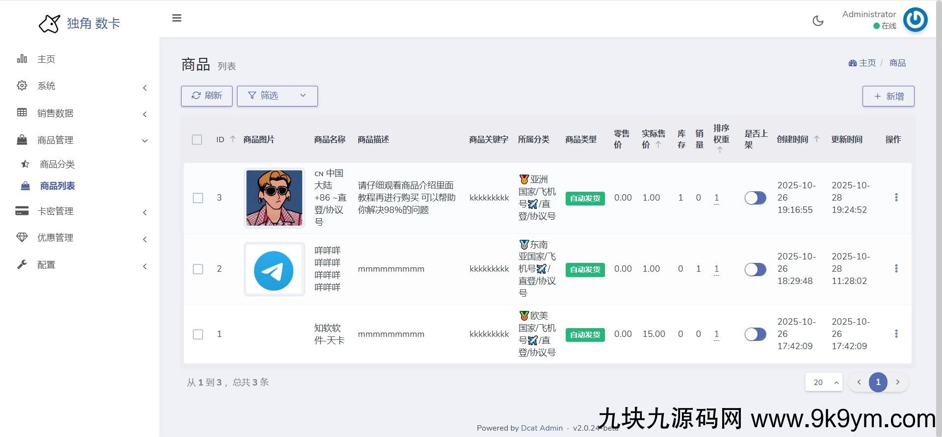This screenshot has width=942, height=437.
Task: Click the 卡密管理 card icon
Action: click(22, 211)
